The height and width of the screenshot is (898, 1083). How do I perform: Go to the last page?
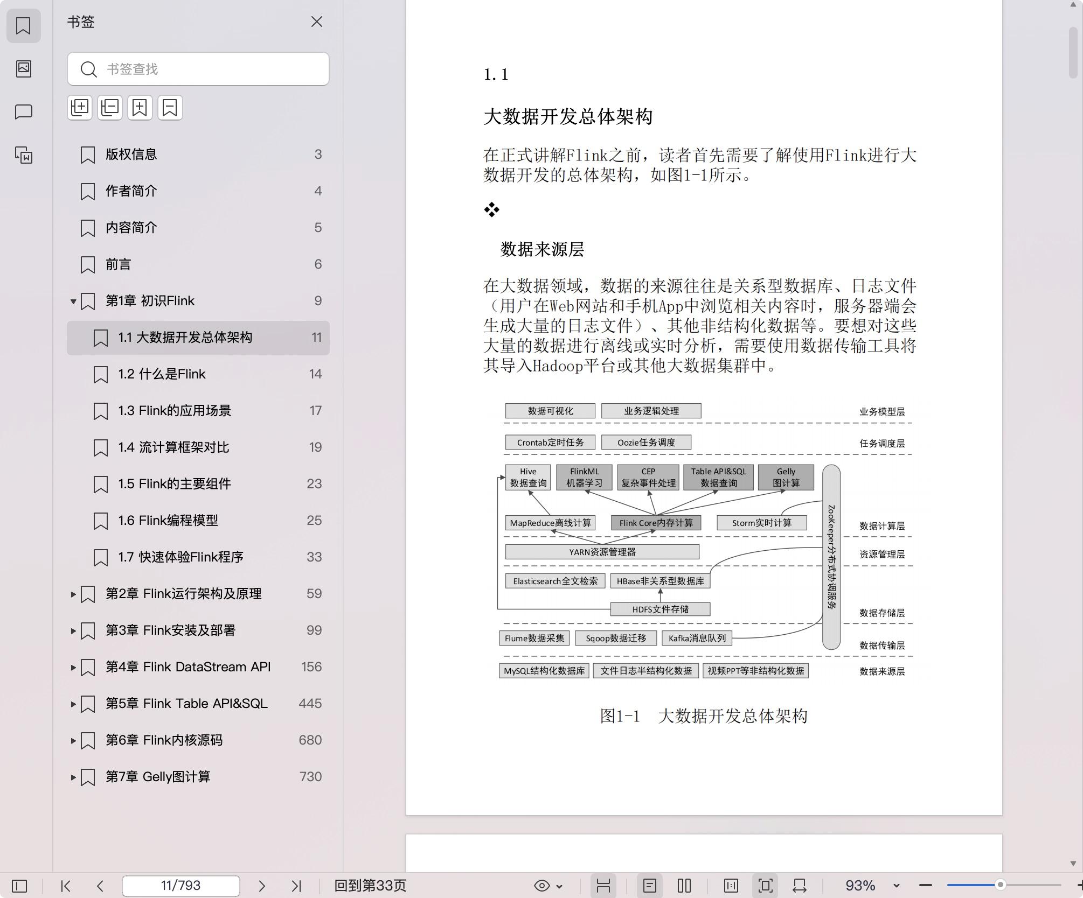296,886
